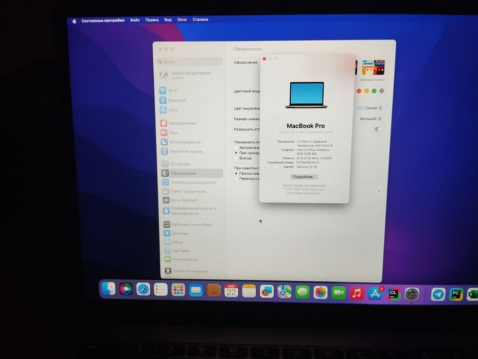Open Уведомления settings in sidebar

click(178, 123)
